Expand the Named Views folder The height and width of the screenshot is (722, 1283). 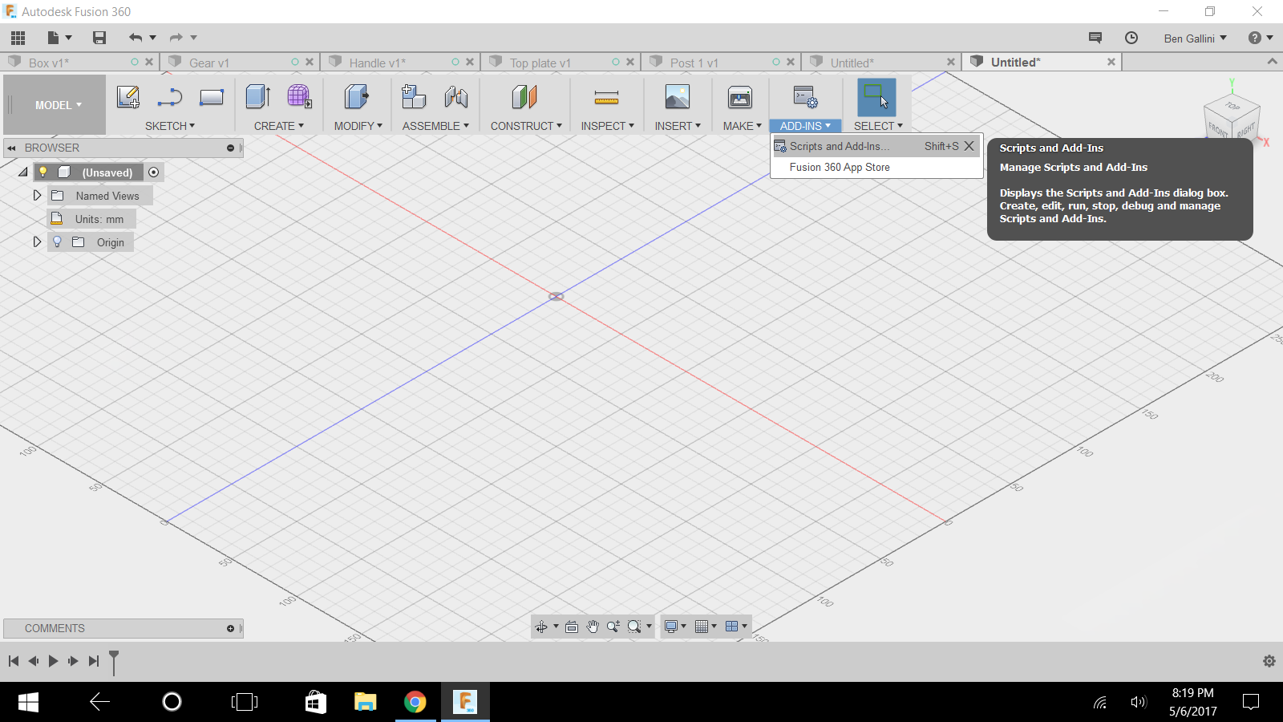(x=37, y=195)
